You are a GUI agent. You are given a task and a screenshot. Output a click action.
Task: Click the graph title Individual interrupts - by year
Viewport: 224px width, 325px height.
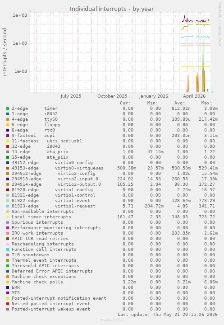tap(112, 9)
